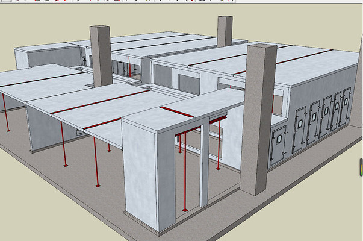Click the top toolbar strip
The image size is (363, 241).
coord(181,2)
